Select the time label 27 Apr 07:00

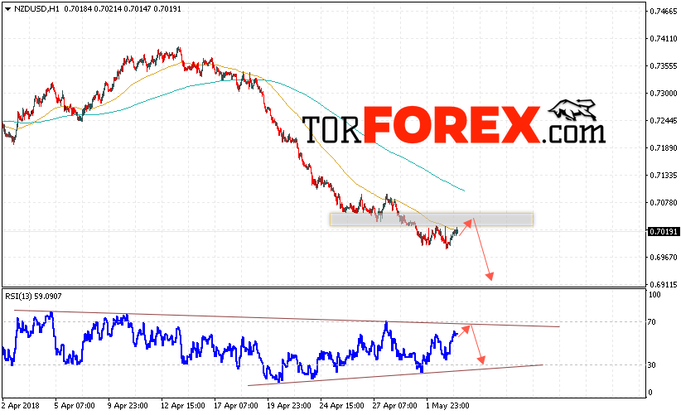[x=395, y=406]
